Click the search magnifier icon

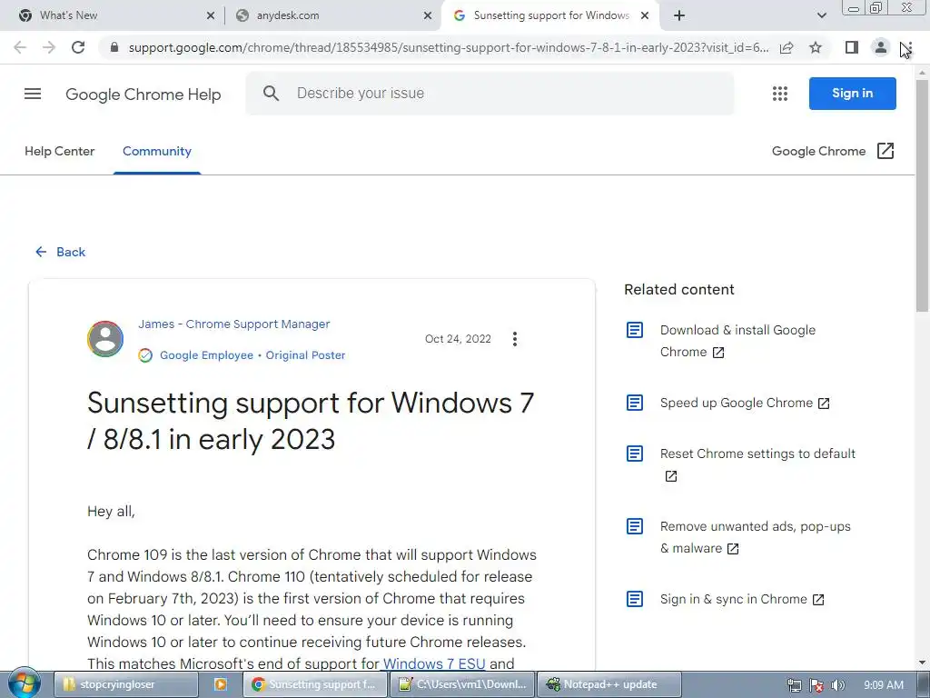271,94
